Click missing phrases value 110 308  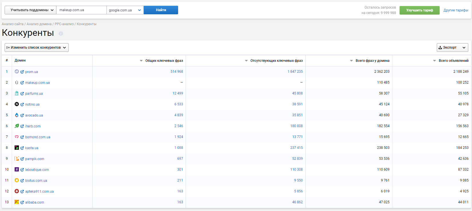(x=296, y=169)
